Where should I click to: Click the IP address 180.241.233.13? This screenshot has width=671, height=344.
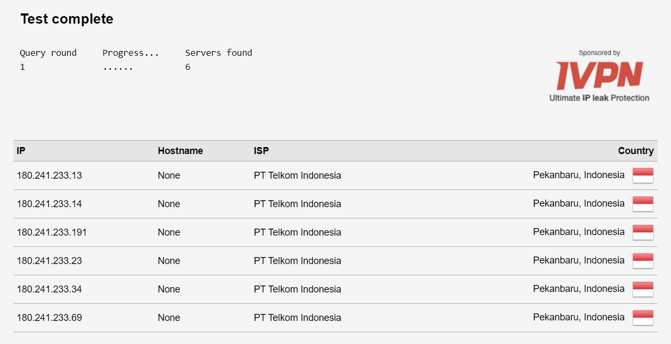(x=49, y=175)
